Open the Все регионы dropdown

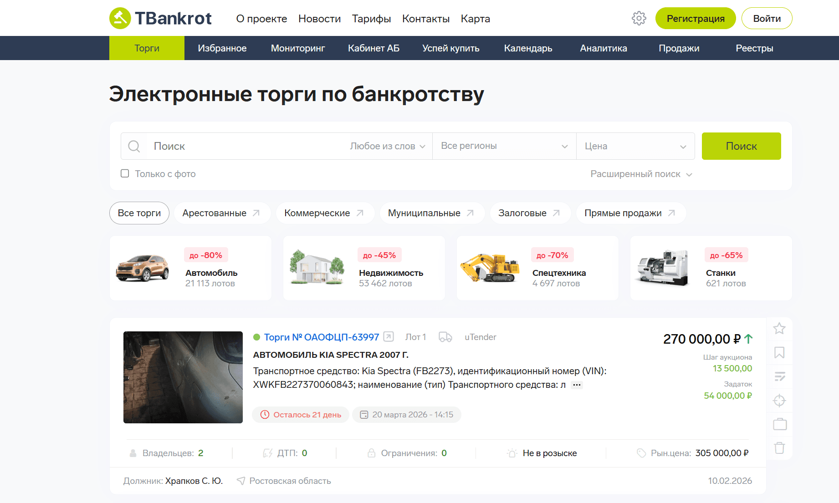point(504,146)
